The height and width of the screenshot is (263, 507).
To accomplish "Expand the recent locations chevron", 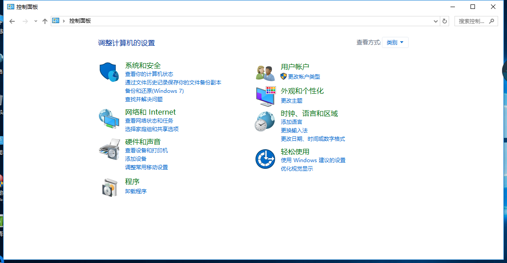I will [36, 21].
